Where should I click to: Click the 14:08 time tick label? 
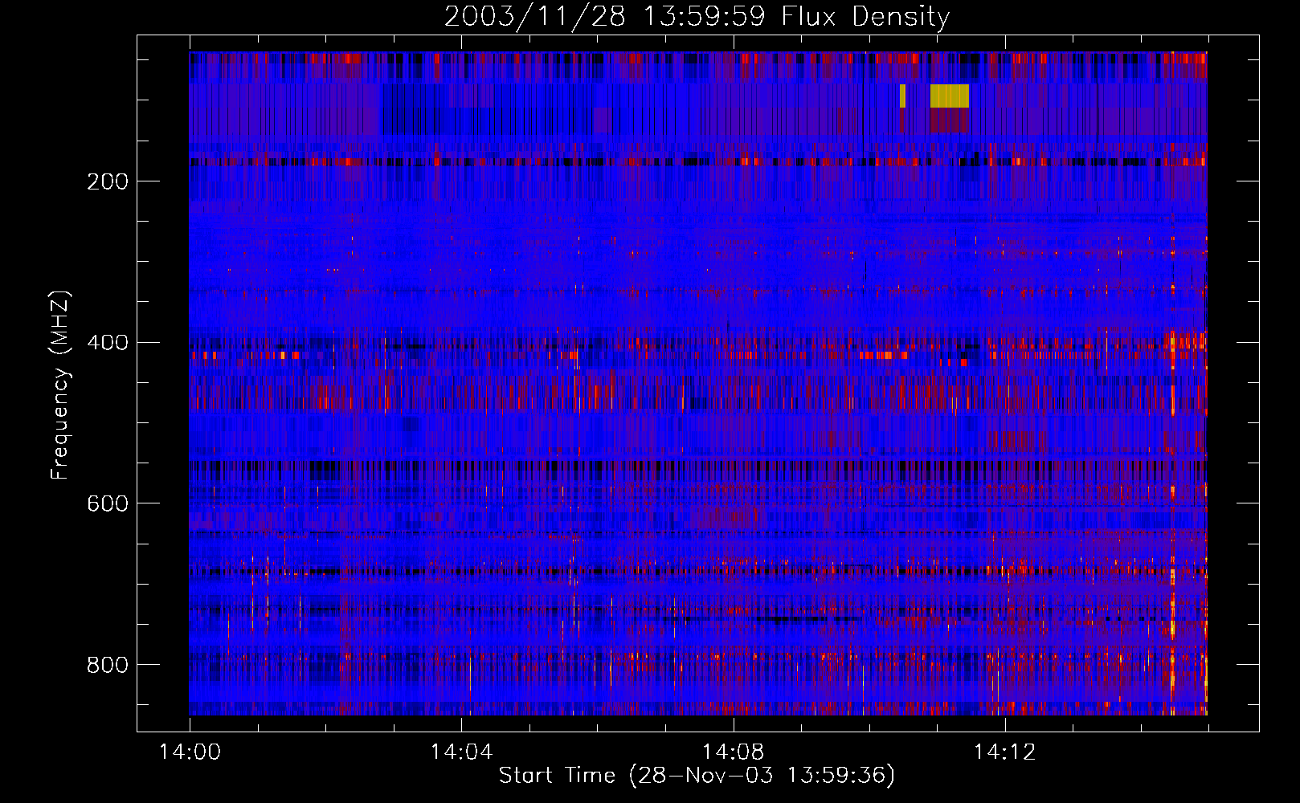733,752
